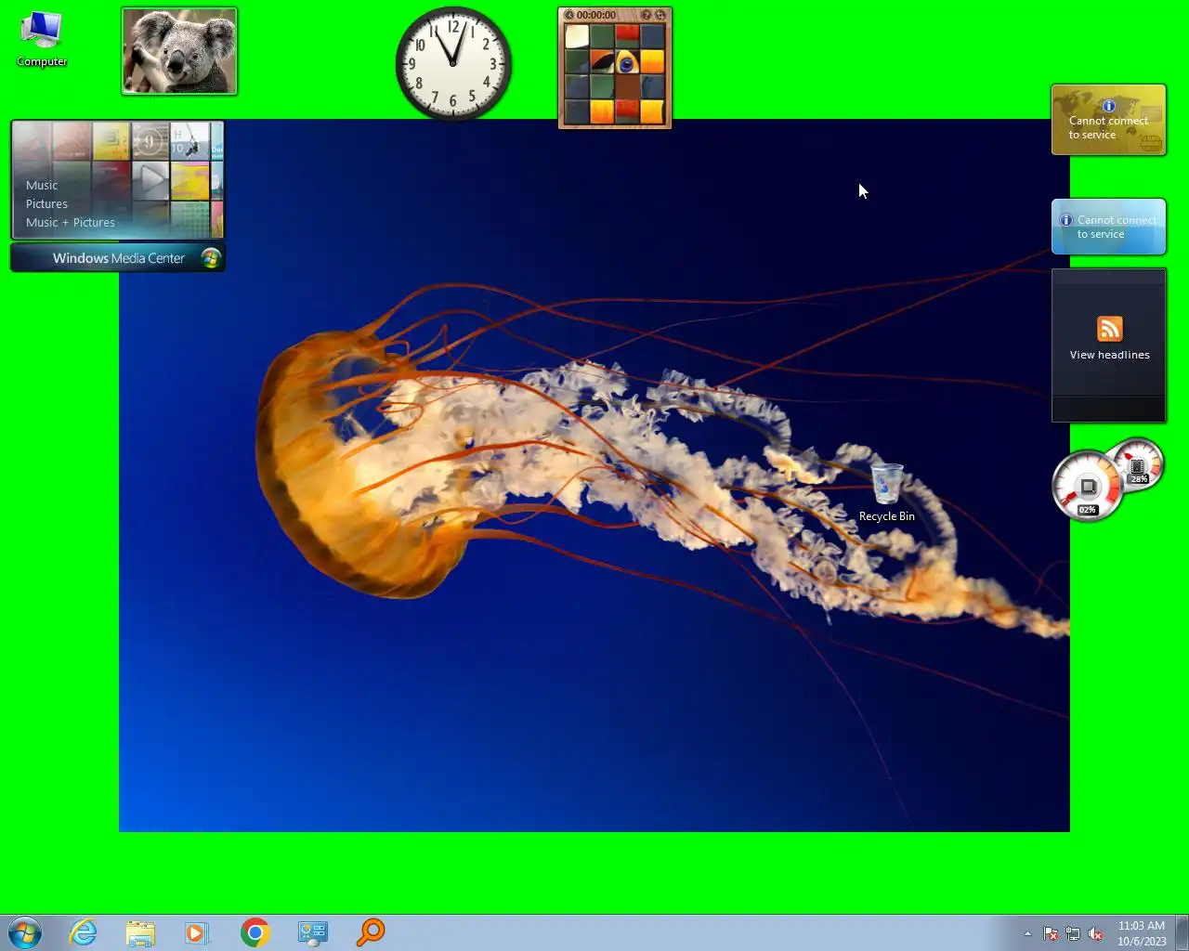
Task: Open Windows Explorer folder on taskbar
Action: pos(140,932)
